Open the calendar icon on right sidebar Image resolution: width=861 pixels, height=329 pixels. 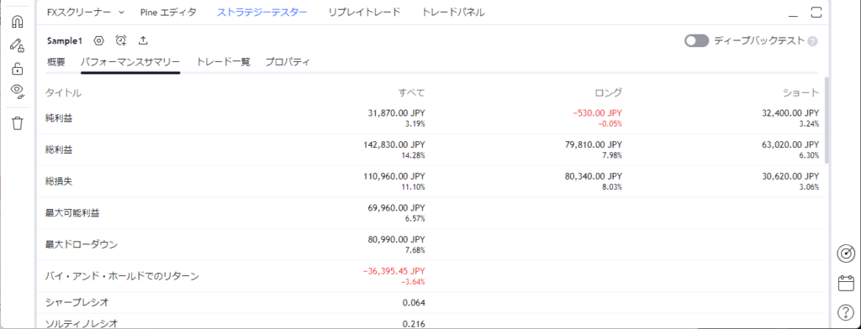(846, 284)
